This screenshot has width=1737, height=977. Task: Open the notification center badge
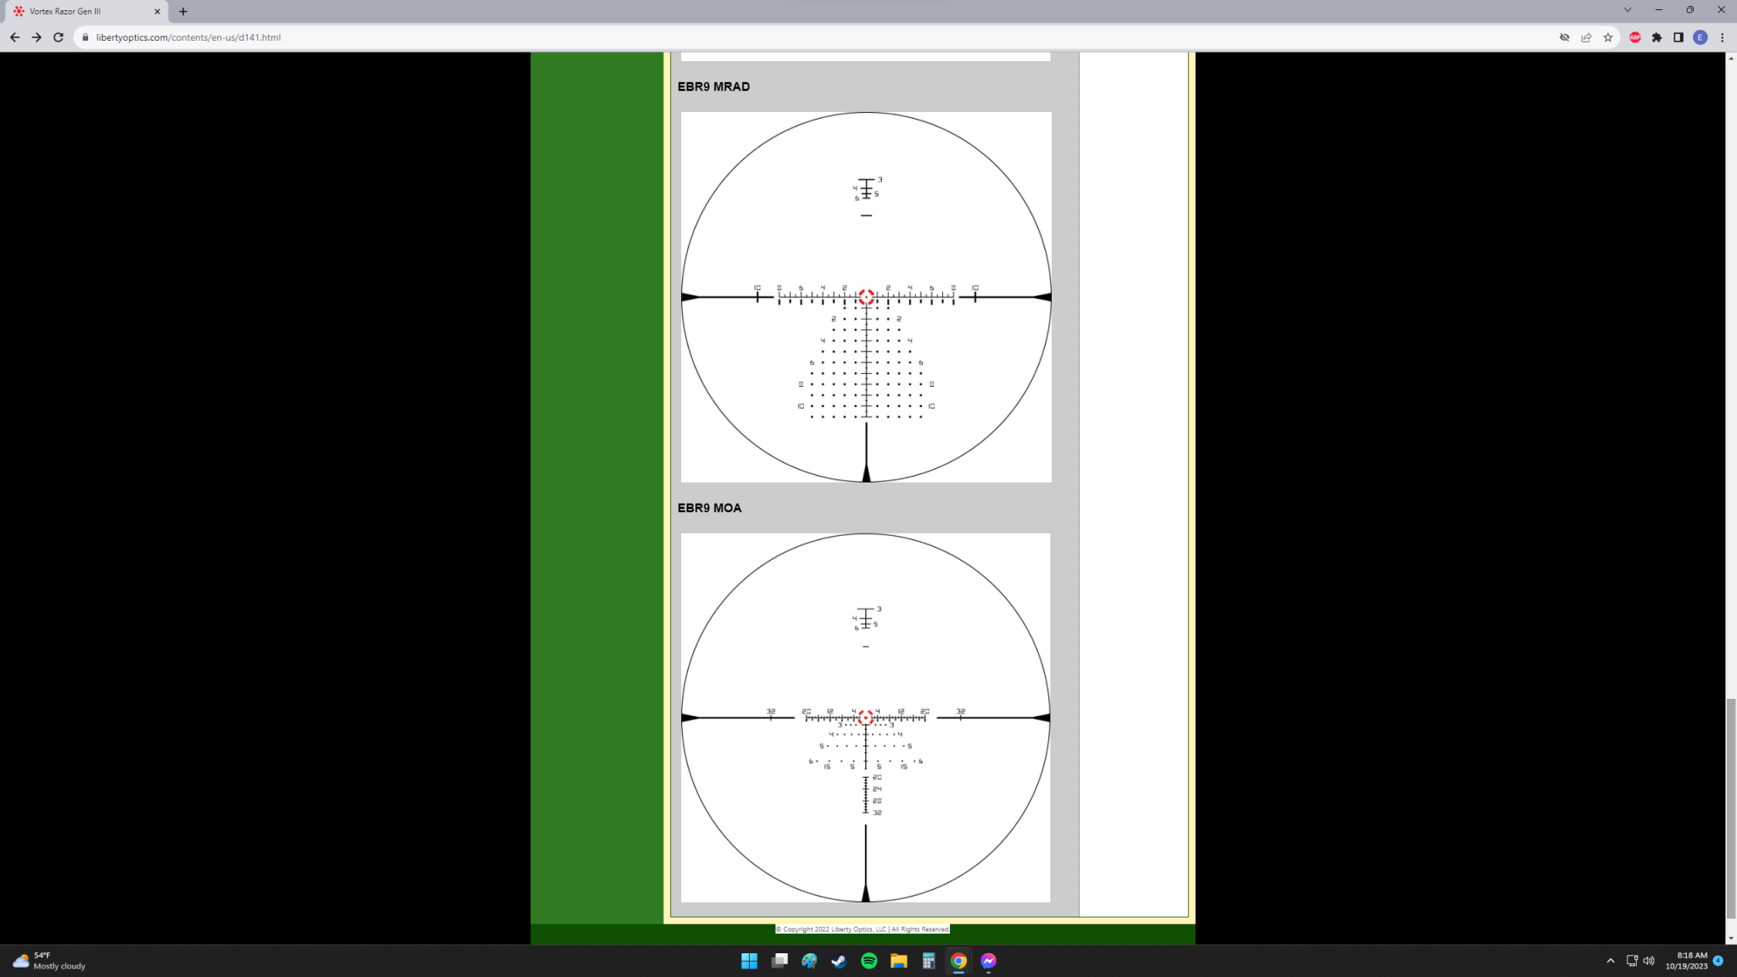tap(1718, 961)
